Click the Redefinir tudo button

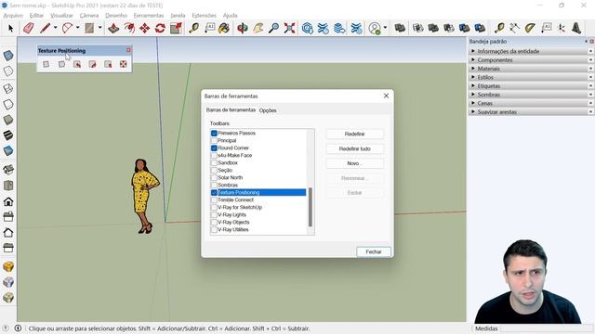[355, 148]
